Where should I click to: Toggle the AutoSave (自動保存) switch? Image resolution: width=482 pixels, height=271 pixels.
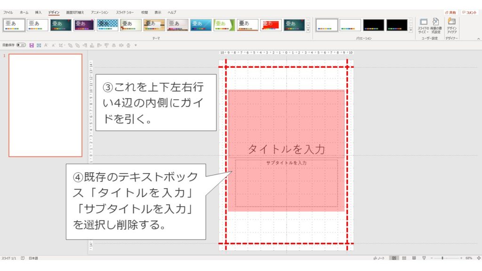coord(21,45)
